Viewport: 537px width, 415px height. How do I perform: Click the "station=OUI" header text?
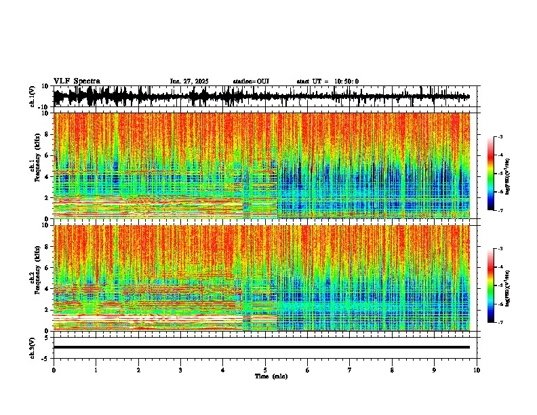[251, 81]
